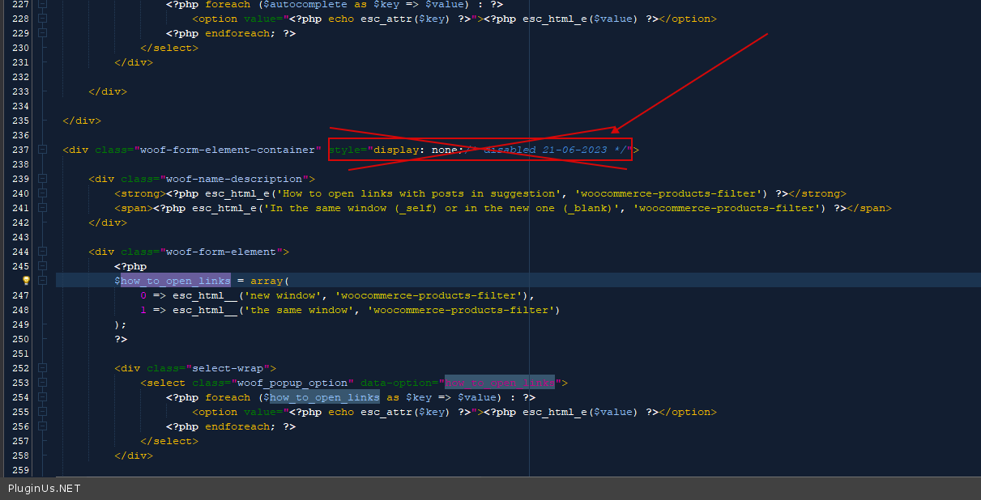Click the highlighted $how_to_open_links variable declaration
Screen dimensions: 981x500
pos(175,281)
